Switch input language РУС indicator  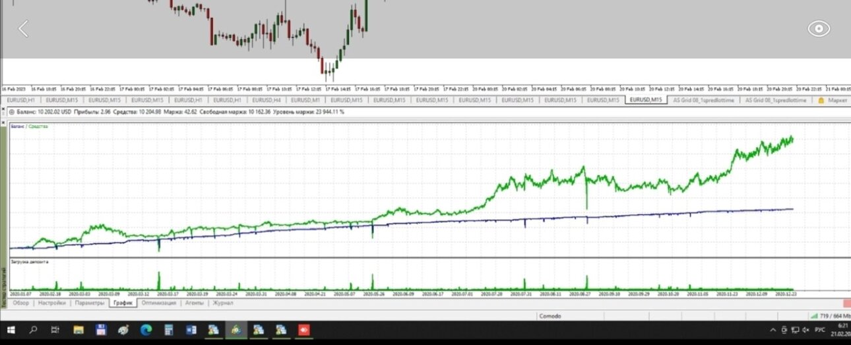tap(820, 329)
